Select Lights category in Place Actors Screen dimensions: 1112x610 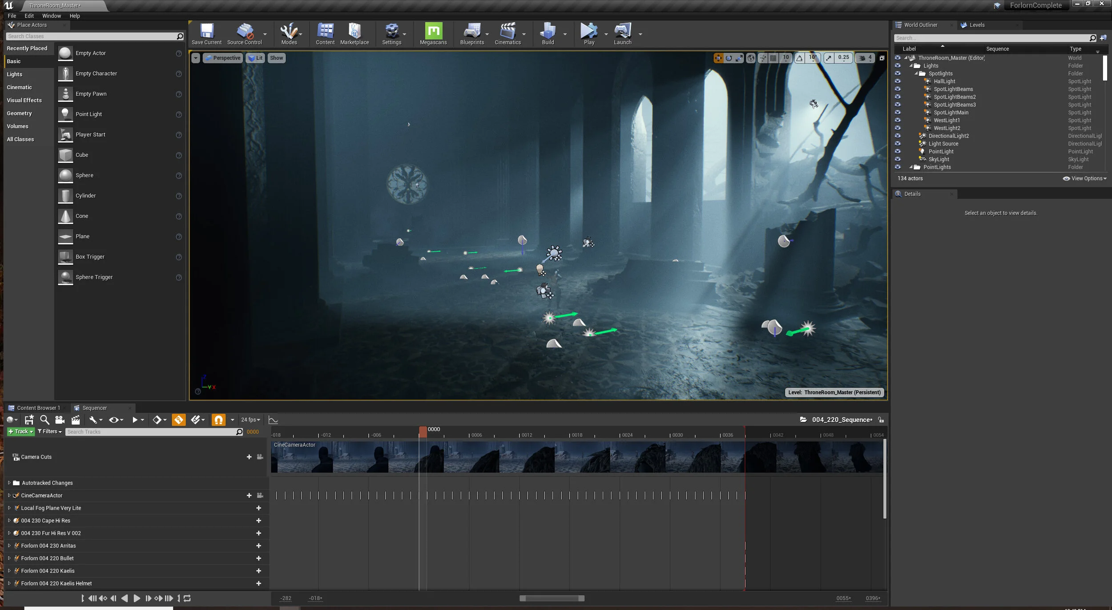click(15, 74)
